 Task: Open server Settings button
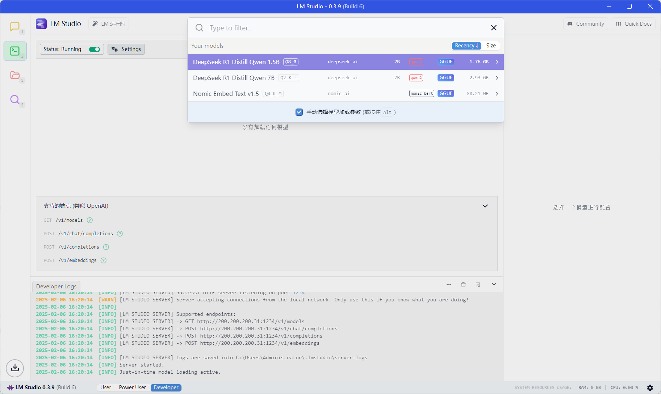pyautogui.click(x=126, y=49)
